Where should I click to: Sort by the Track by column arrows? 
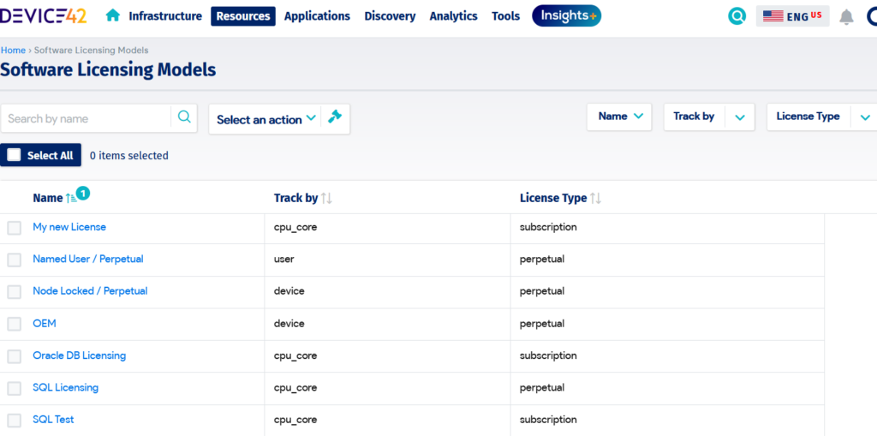(326, 198)
